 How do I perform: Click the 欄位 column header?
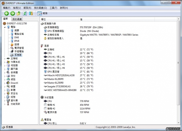[x=59, y=19]
